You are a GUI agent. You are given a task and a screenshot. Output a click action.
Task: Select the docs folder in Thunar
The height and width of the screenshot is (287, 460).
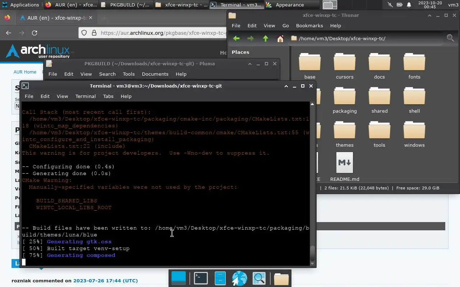(379, 66)
